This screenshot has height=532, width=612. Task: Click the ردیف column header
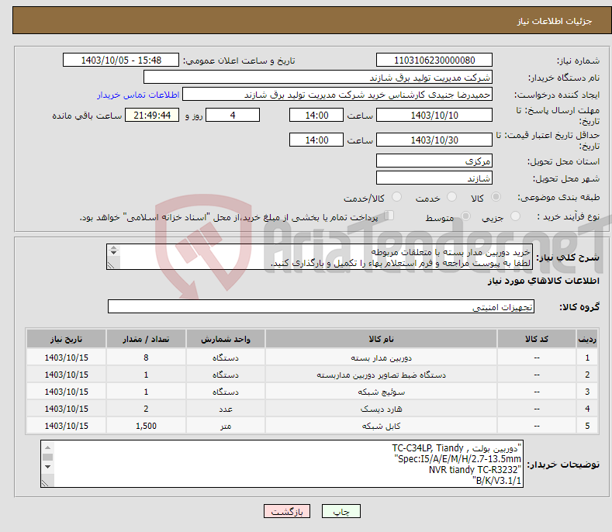587,339
